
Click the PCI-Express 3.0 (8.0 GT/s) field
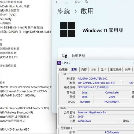[105, 87]
